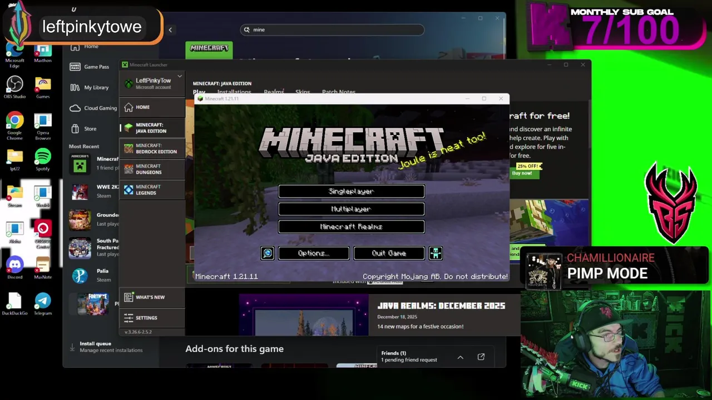The image size is (712, 400).
Task: Open Settings in the Minecraft Launcher sidebar
Action: (152, 318)
